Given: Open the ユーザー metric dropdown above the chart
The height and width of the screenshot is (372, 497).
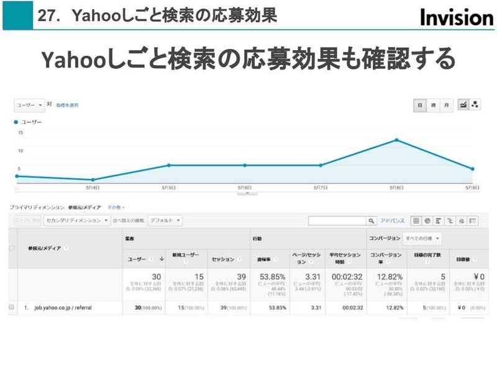Looking at the screenshot, I should coord(29,105).
